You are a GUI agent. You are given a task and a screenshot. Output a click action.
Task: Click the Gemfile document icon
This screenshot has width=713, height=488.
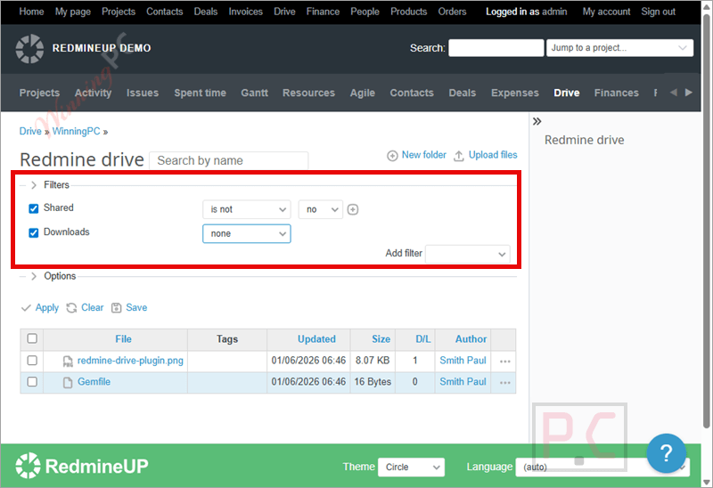tap(68, 383)
